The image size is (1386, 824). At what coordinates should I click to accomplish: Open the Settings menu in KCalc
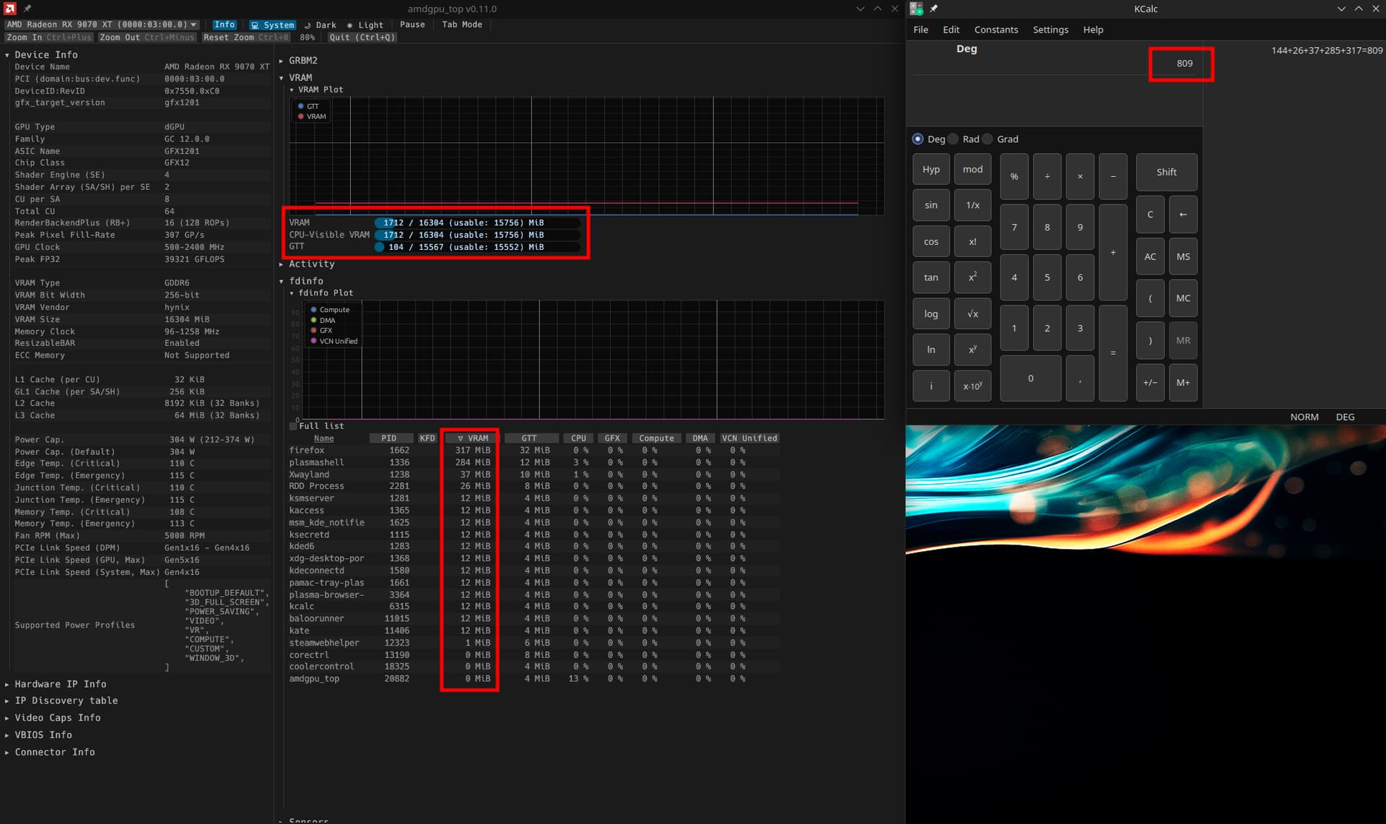coord(1050,30)
